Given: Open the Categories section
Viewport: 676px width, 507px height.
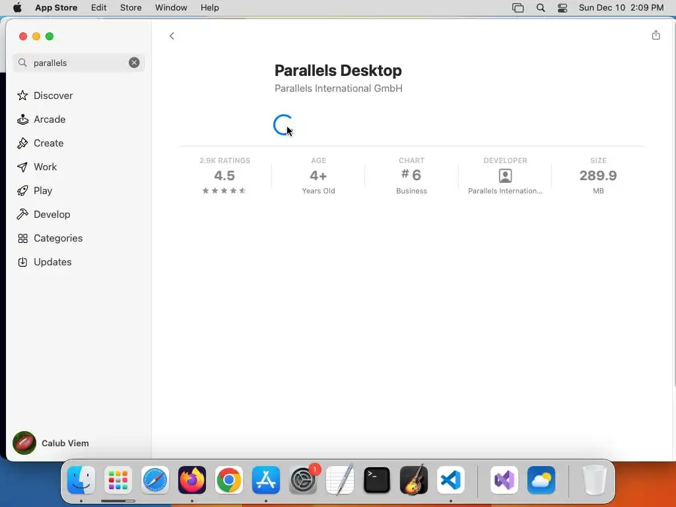Looking at the screenshot, I should click(50, 238).
